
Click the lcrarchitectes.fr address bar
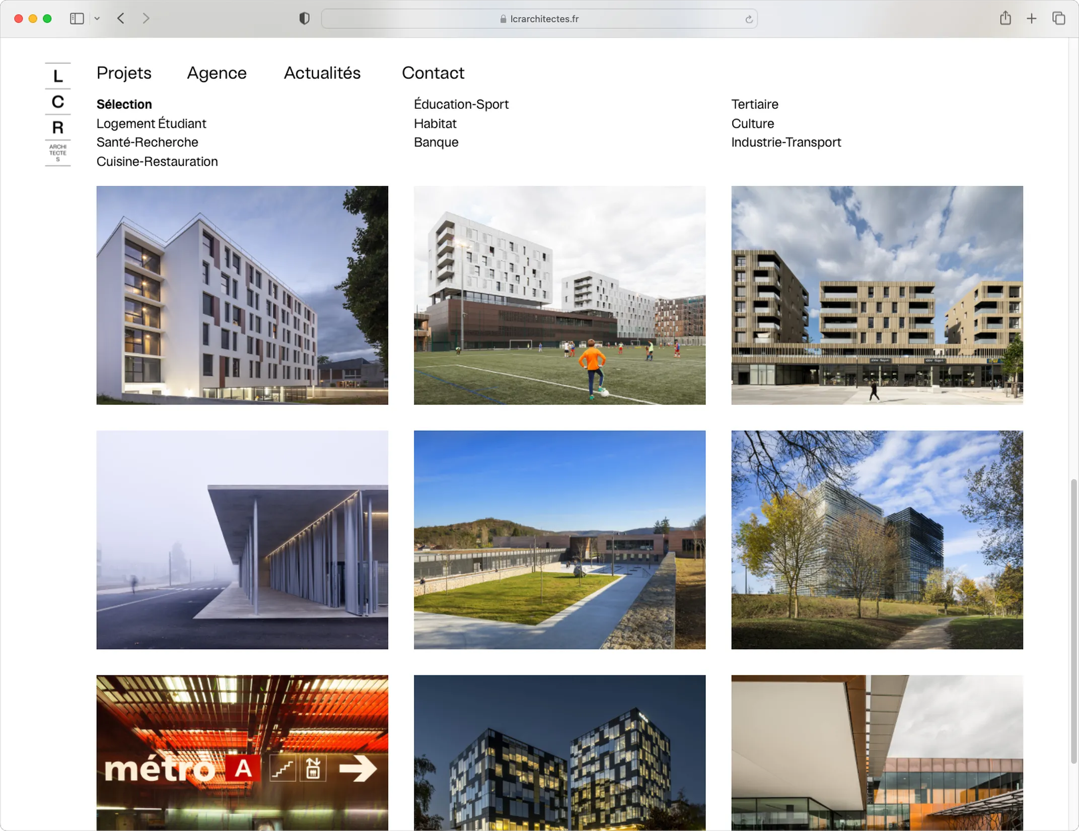(539, 19)
